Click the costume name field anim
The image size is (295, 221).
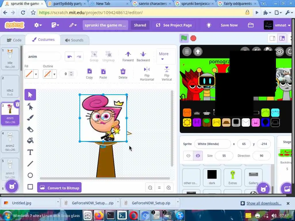coord(43,57)
